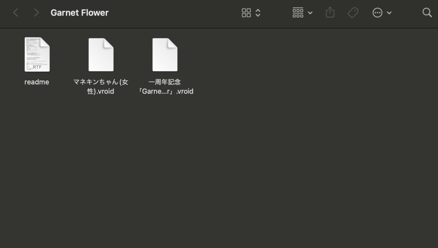Click the readme RTF document icon
The image size is (438, 248).
click(37, 54)
